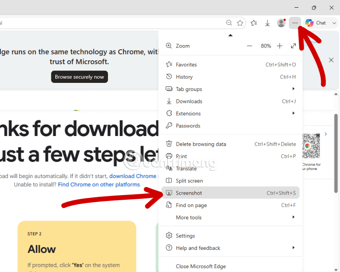Open Copilot Chat button
The width and height of the screenshot is (340, 272).
[315, 23]
